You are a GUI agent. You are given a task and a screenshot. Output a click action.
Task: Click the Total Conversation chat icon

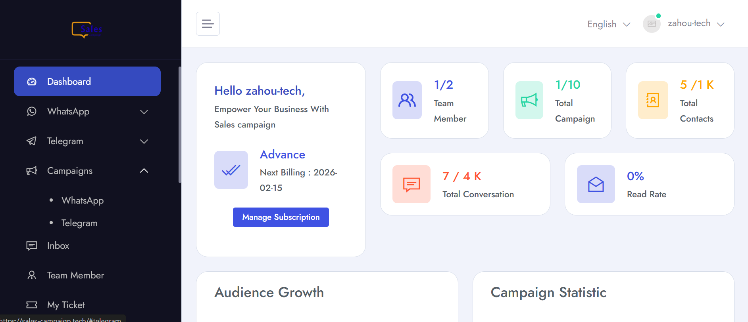click(411, 184)
